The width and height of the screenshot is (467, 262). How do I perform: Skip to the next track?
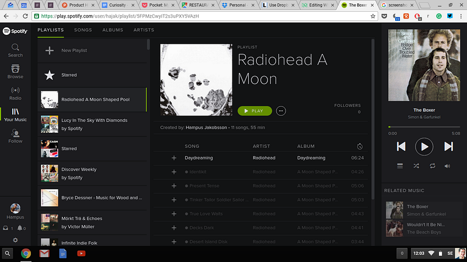coord(448,147)
